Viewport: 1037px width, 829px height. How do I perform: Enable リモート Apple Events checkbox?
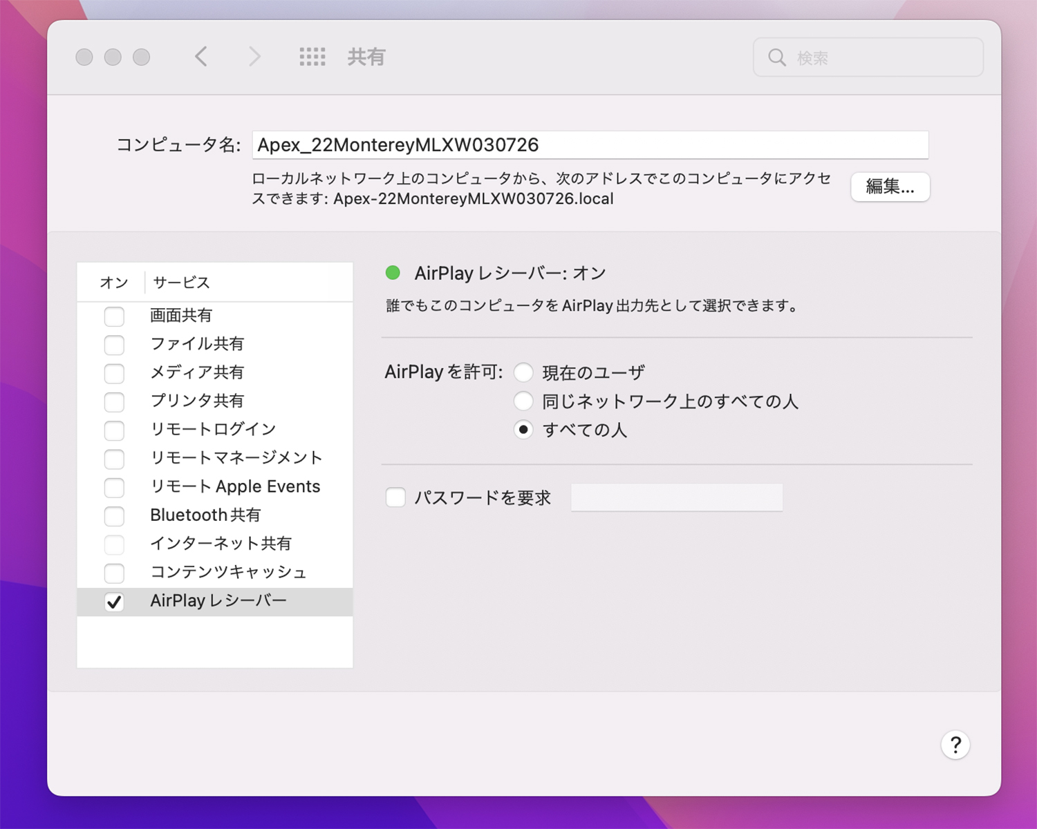coord(114,487)
